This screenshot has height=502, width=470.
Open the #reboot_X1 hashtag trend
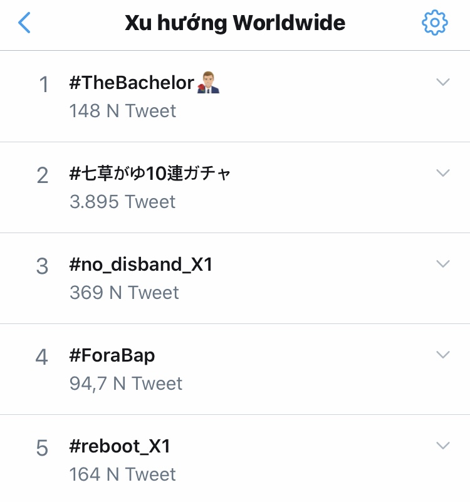tap(120, 446)
